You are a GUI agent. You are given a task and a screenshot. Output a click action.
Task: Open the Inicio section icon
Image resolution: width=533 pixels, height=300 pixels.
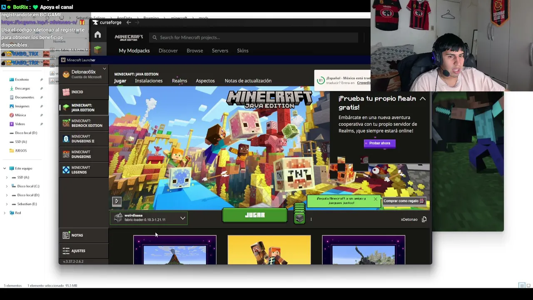click(66, 92)
